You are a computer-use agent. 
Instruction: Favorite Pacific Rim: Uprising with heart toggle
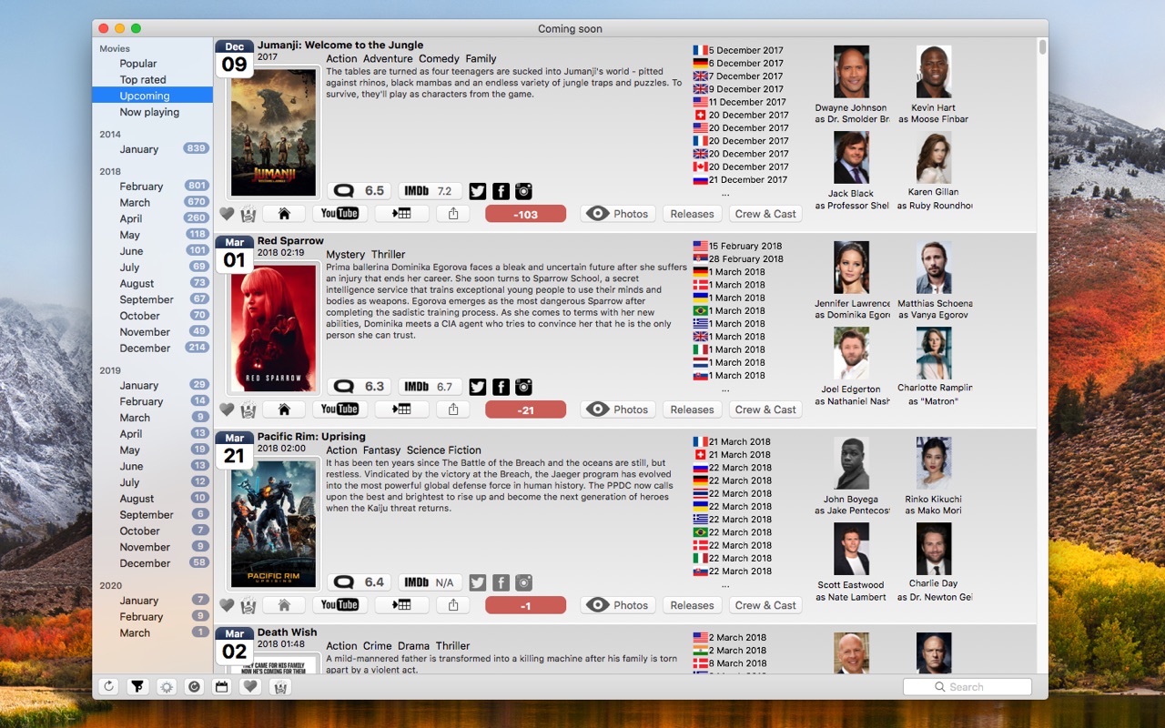click(x=227, y=605)
